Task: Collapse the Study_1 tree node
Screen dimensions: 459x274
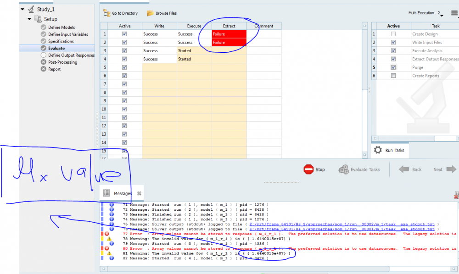Action: 22,9
